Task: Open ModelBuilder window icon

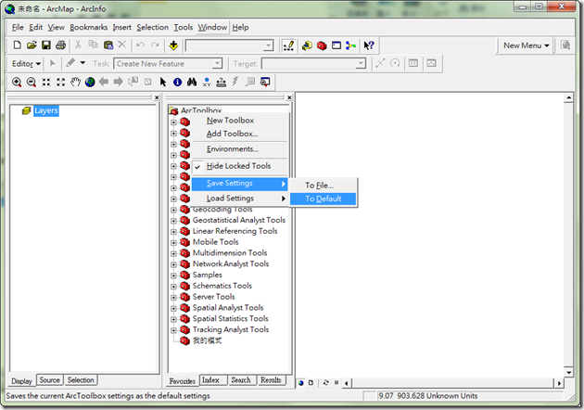Action: [x=350, y=45]
